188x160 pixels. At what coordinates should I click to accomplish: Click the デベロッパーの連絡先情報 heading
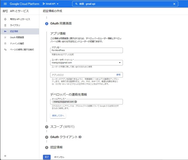pyautogui.click(x=68, y=94)
